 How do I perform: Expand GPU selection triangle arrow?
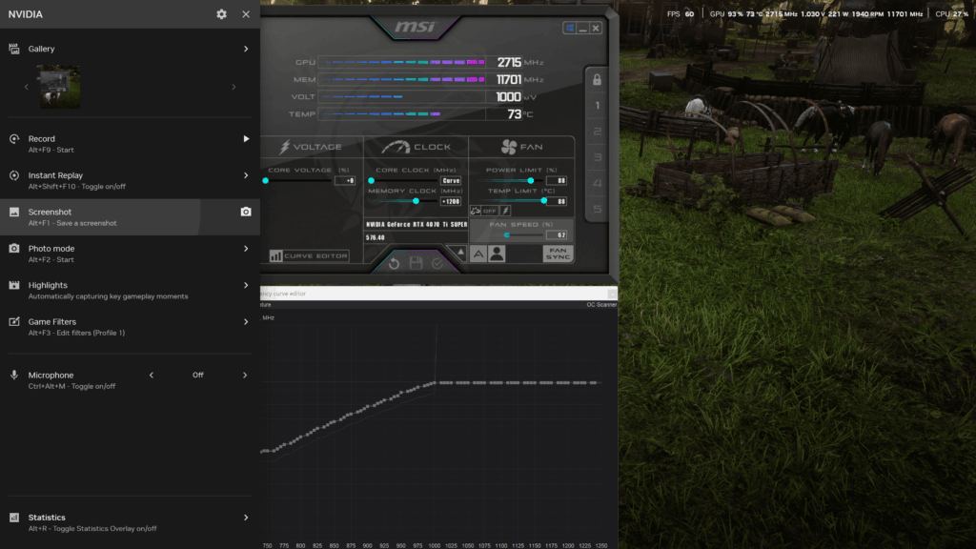[x=460, y=253]
